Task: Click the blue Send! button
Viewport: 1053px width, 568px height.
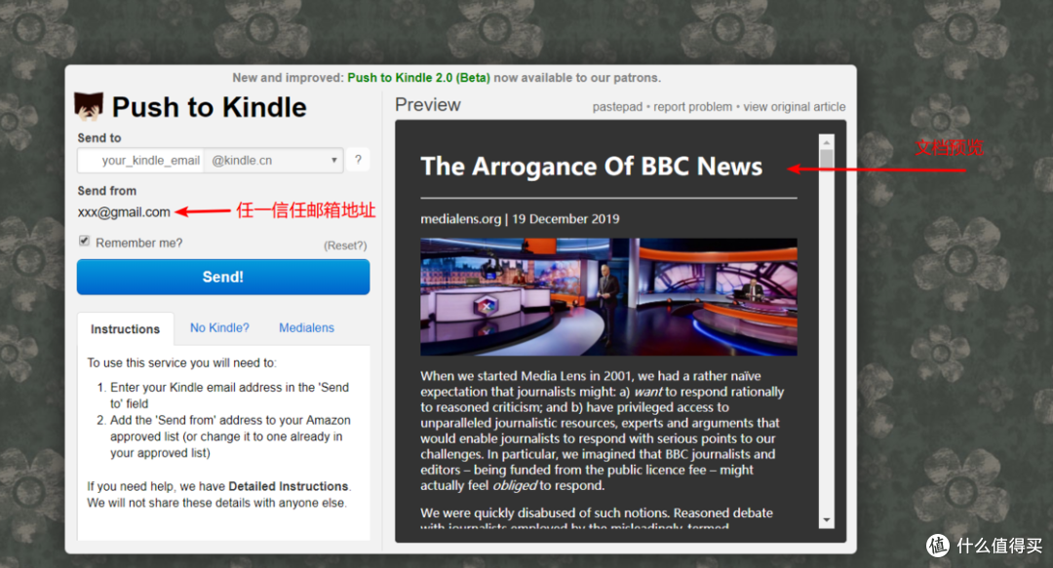Action: click(x=223, y=277)
